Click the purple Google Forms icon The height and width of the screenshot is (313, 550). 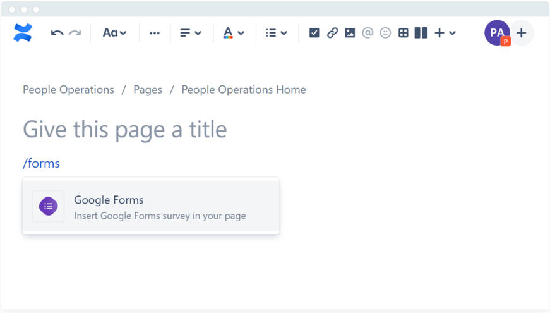[x=49, y=206]
